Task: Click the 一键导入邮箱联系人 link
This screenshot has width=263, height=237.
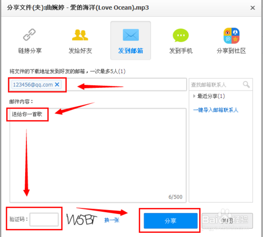Action: [x=216, y=110]
